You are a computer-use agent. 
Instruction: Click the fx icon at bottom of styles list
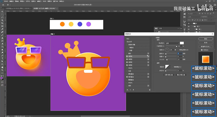pos(127,90)
